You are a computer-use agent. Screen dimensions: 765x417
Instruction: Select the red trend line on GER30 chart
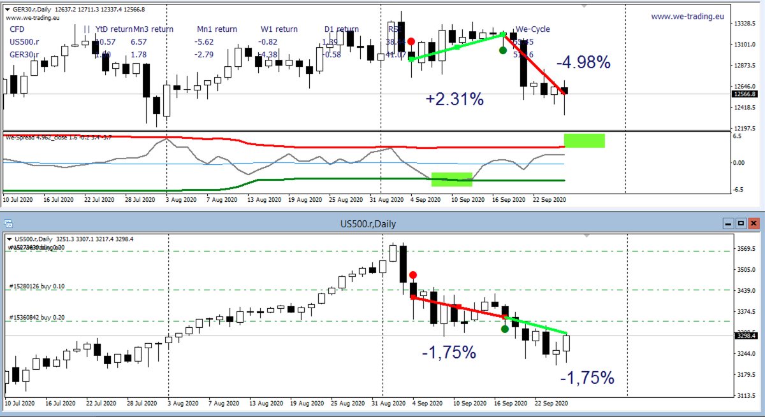(534, 64)
